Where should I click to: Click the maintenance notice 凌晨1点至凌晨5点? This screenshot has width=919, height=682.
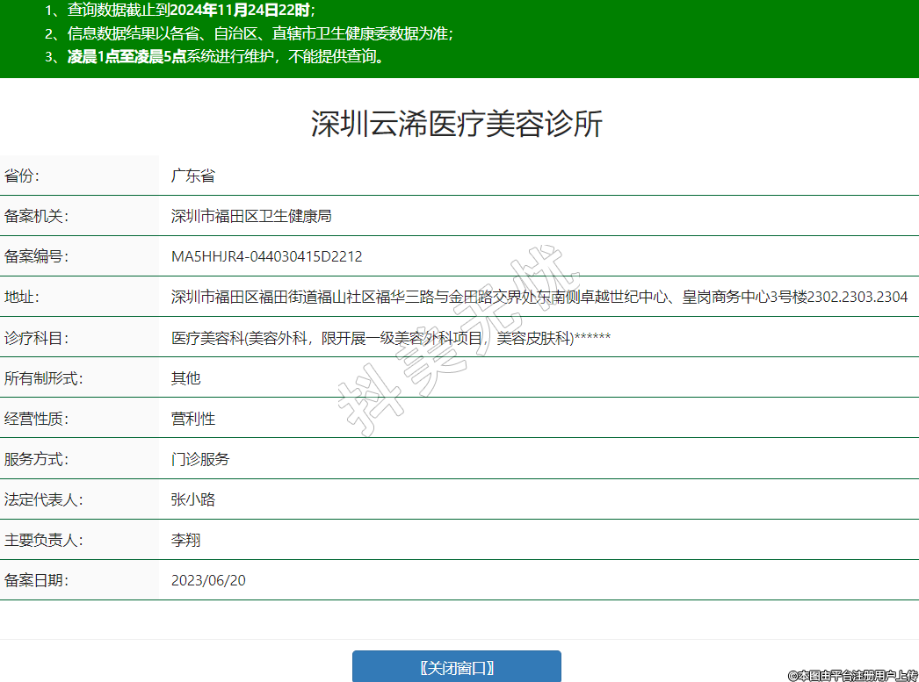[127, 57]
